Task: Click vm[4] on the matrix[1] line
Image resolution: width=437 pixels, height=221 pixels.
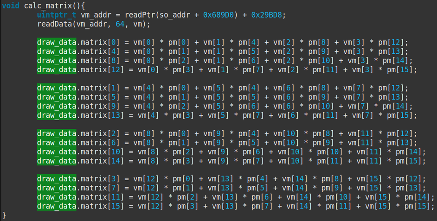Action: click(144, 88)
